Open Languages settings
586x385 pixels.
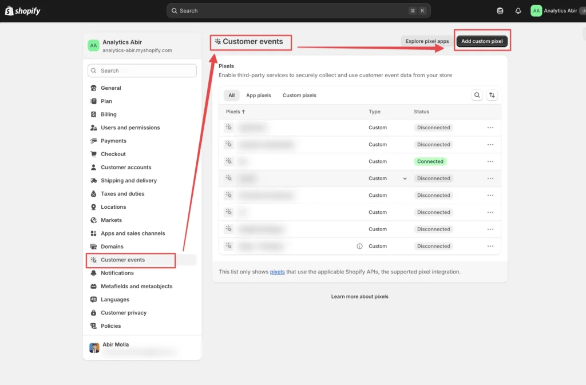114,300
